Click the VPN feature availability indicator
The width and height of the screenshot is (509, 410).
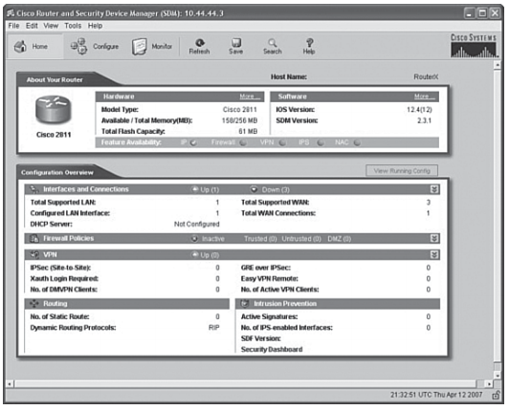coord(283,142)
